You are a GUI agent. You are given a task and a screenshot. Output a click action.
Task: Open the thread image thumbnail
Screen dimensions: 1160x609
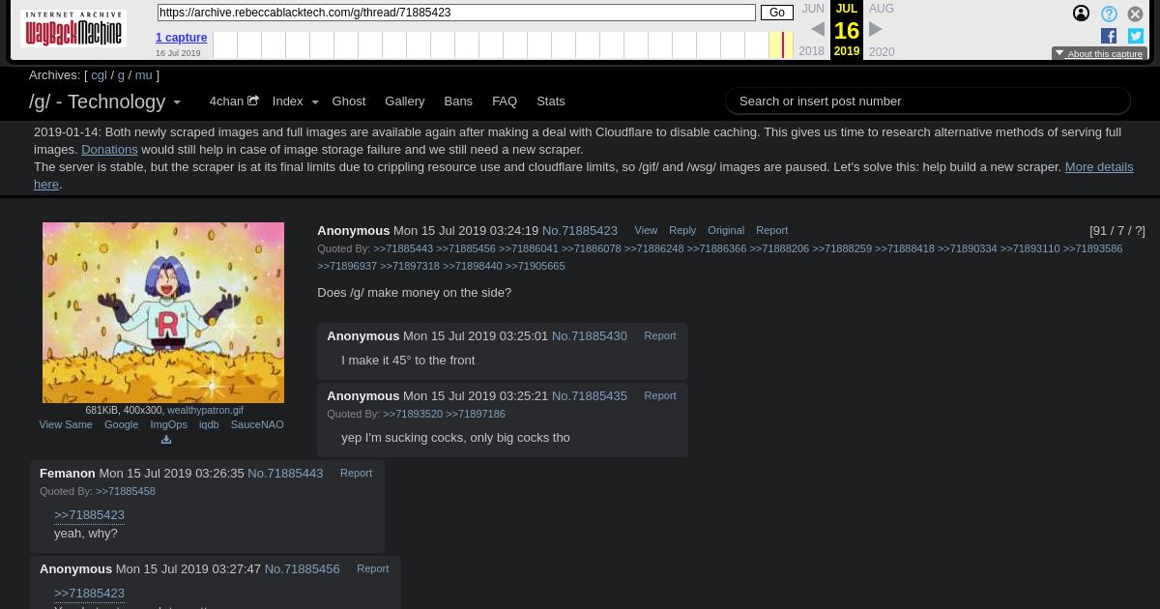click(163, 312)
